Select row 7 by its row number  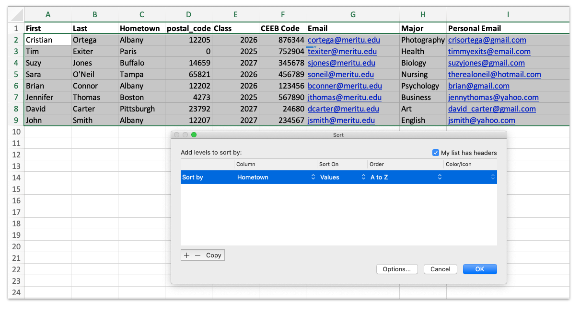[16, 97]
